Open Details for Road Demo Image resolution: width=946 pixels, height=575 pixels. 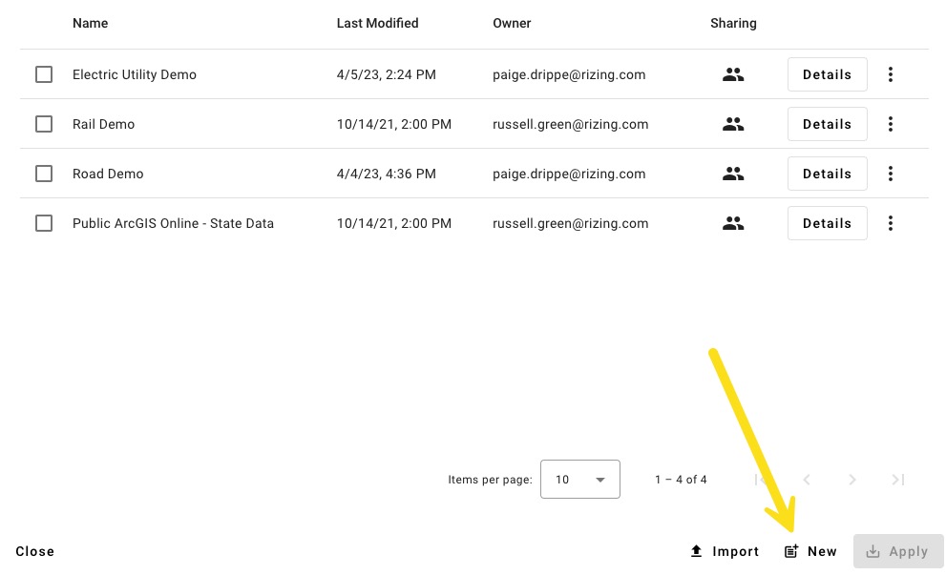(x=827, y=174)
